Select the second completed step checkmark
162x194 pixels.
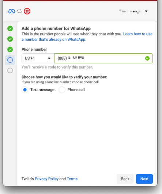point(10,39)
